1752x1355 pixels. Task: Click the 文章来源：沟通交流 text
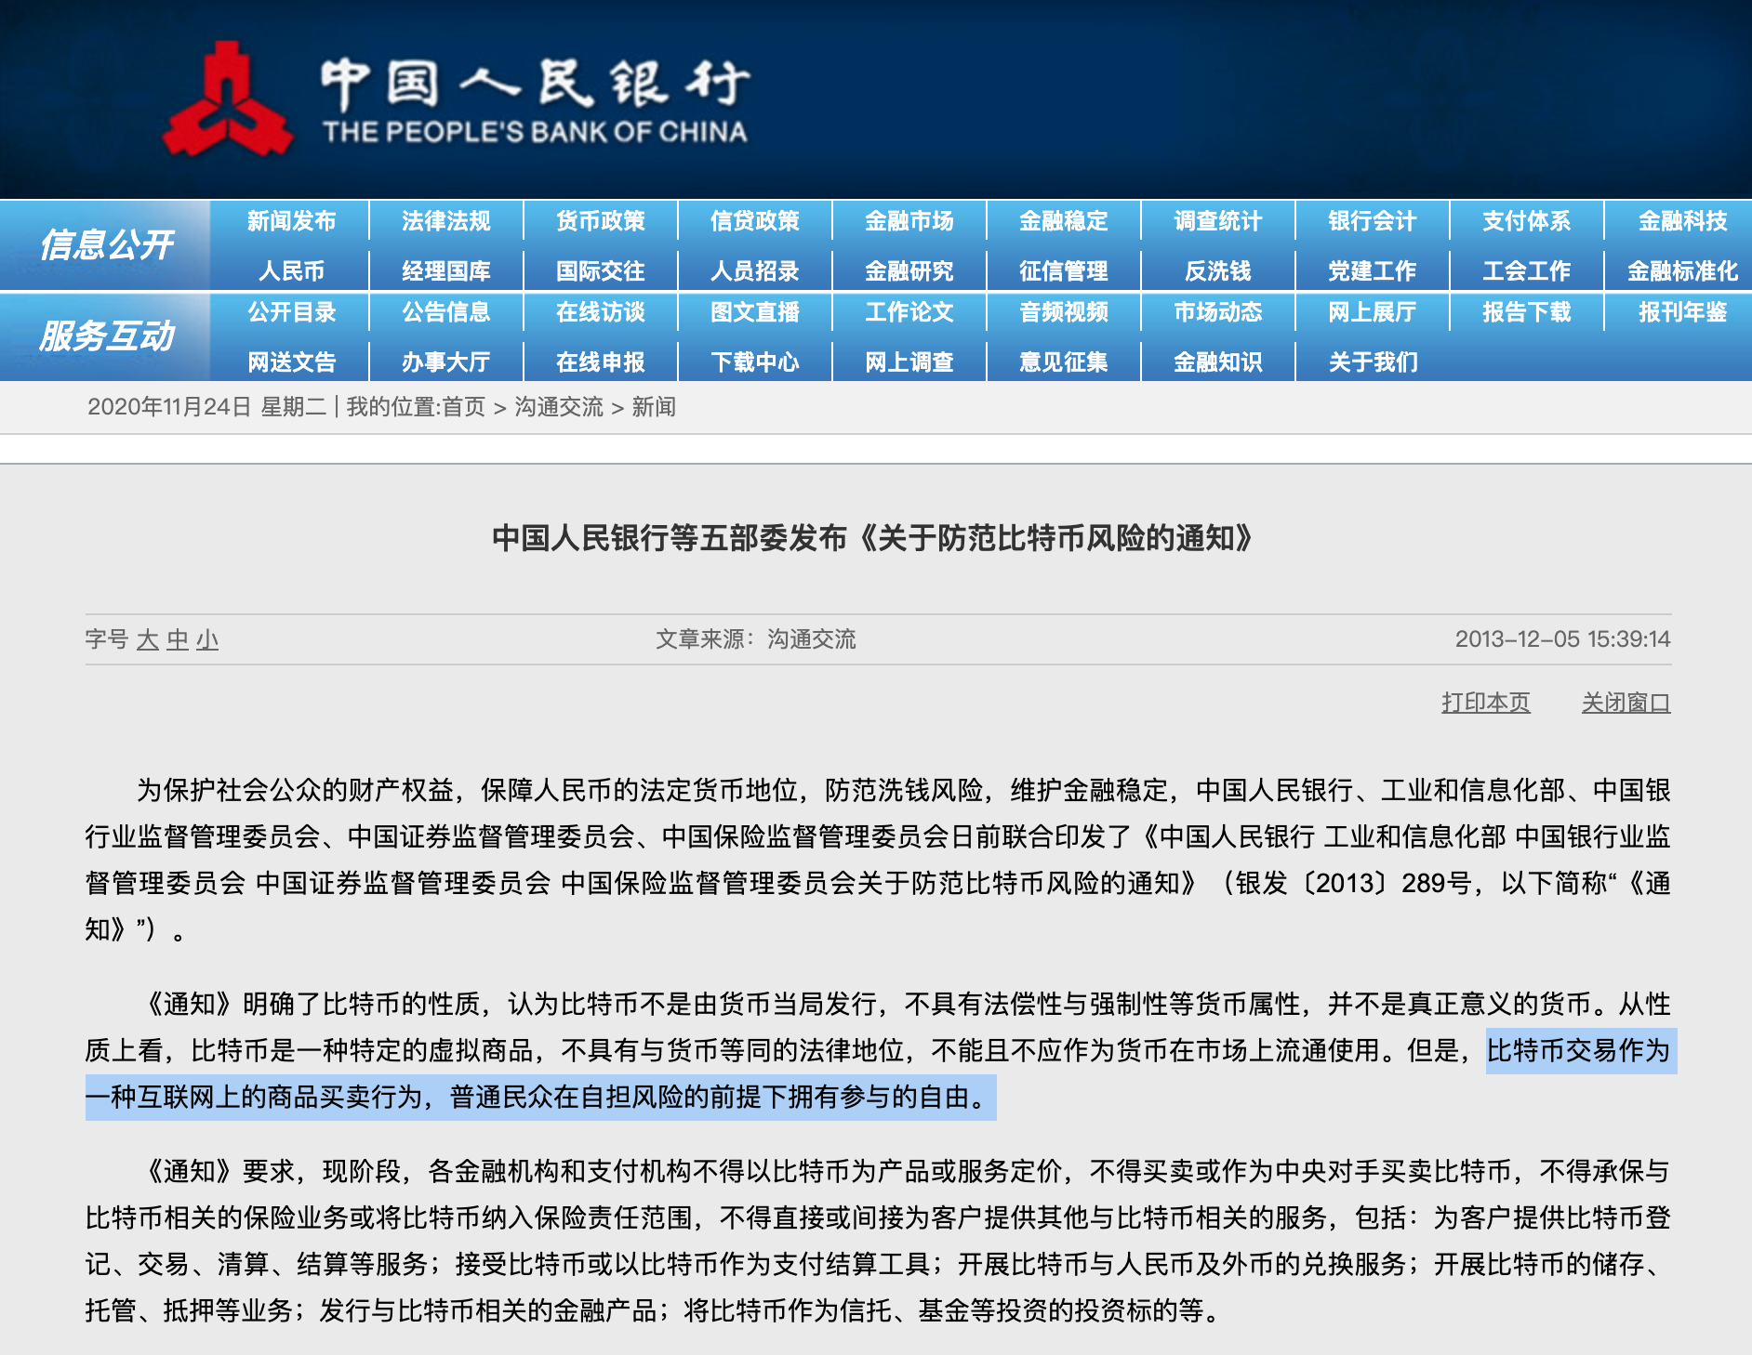756,639
